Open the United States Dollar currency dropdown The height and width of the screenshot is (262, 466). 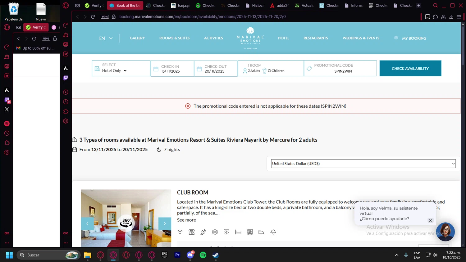[363, 164]
